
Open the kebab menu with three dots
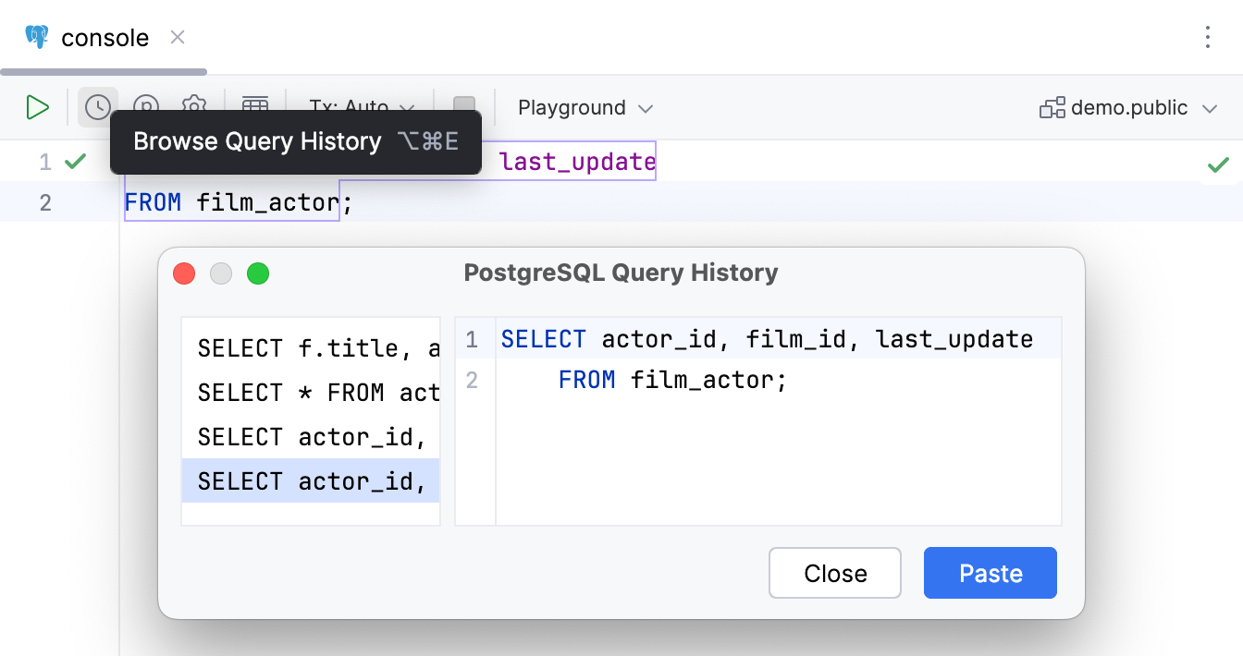tap(1207, 37)
